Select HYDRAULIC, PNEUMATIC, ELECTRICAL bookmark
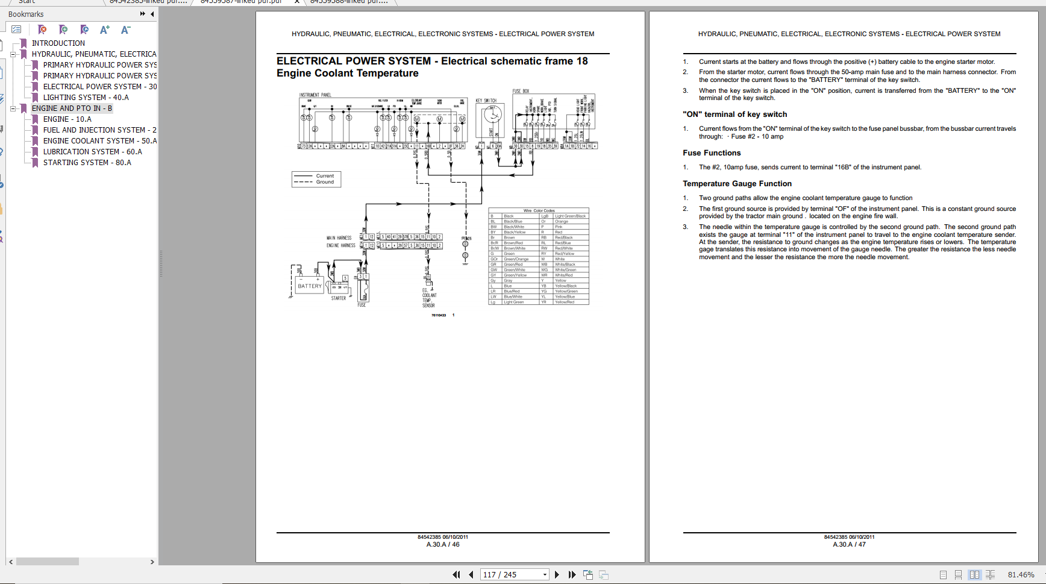The width and height of the screenshot is (1046, 584). (94, 54)
